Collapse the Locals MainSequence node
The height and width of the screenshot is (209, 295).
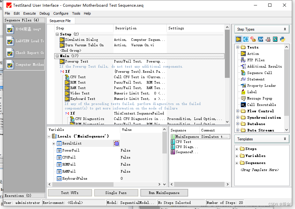pos(49,137)
